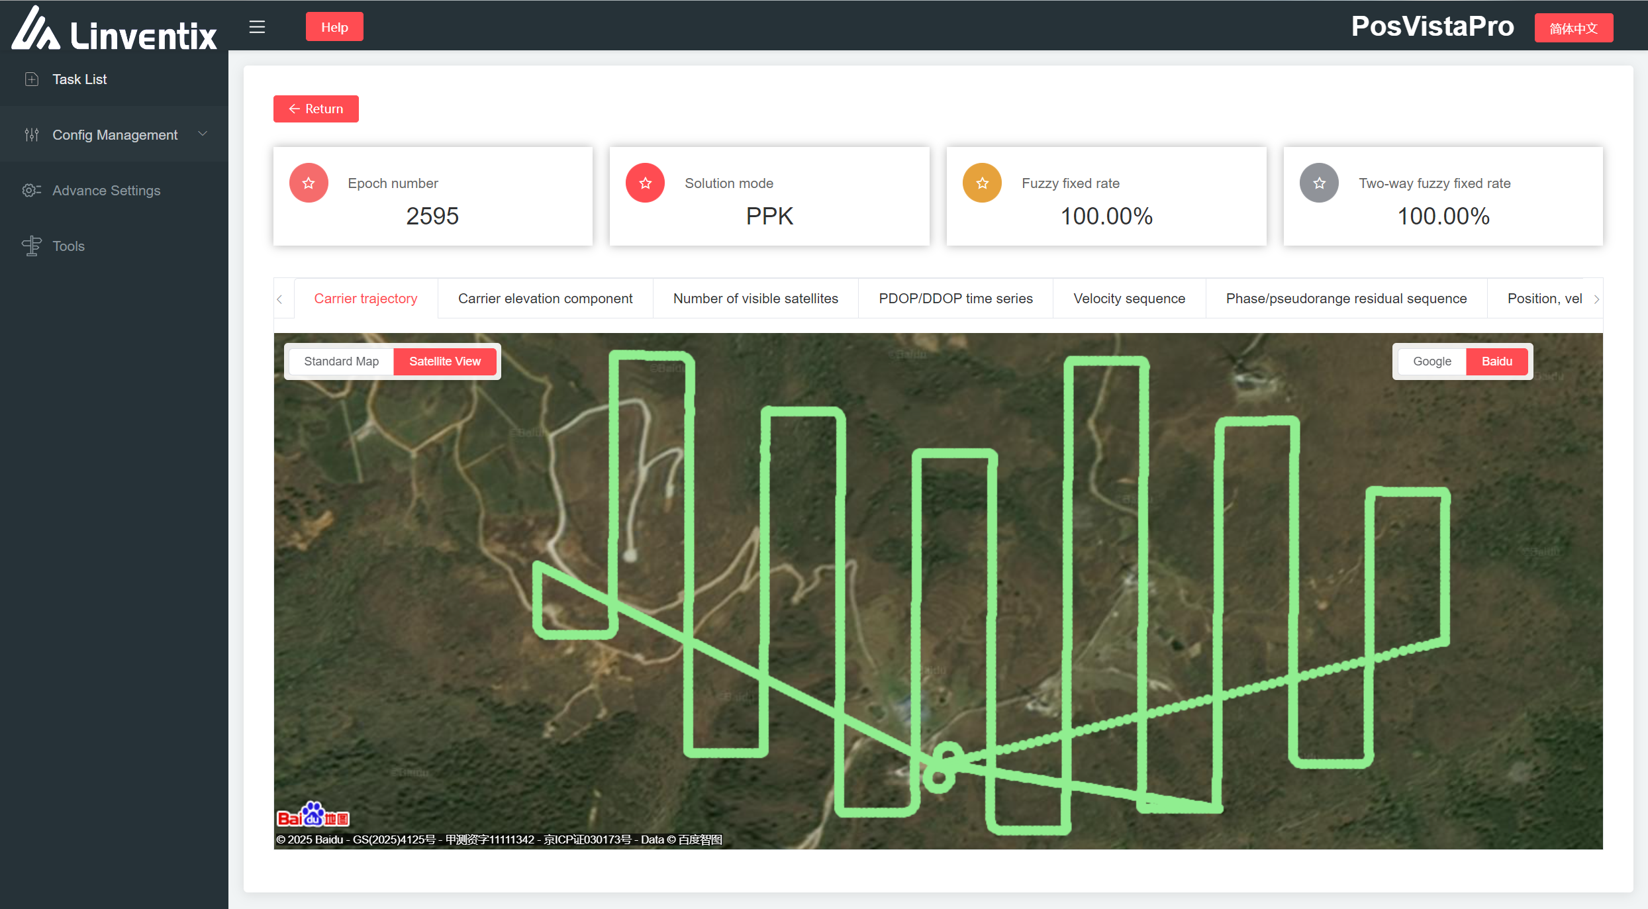Click the Task List sidebar icon
The image size is (1648, 909).
pyautogui.click(x=31, y=79)
